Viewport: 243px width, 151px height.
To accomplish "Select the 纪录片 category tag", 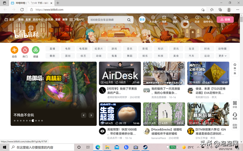I will (x=99, y=49).
